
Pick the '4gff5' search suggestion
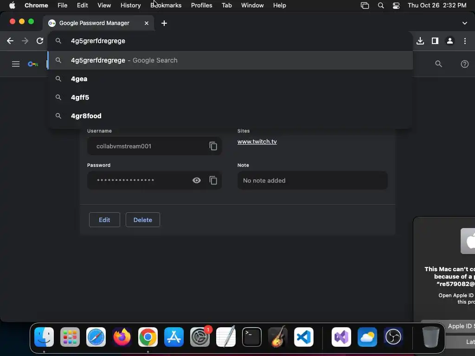coord(230,97)
